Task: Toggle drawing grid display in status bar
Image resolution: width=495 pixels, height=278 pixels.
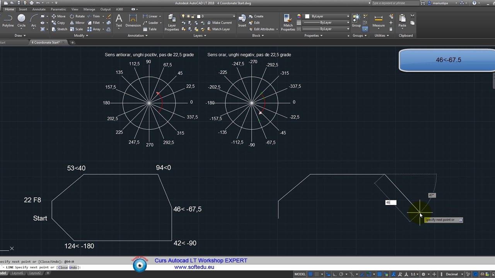Action: 310,274
